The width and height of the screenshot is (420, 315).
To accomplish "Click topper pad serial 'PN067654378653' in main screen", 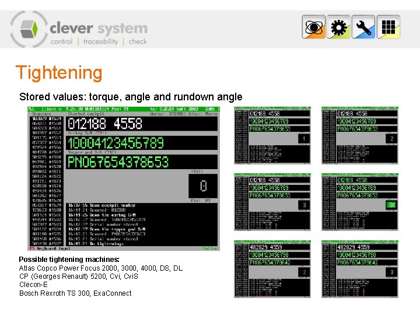I will (118, 162).
